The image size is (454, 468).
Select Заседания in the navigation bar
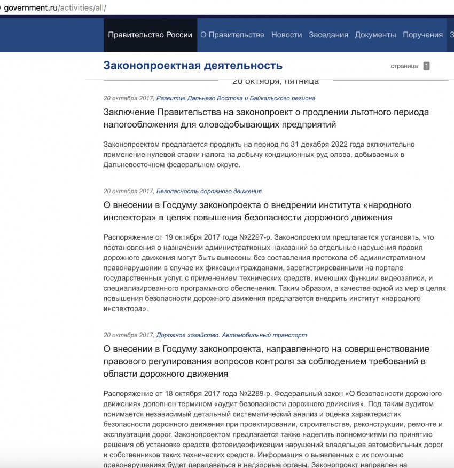328,35
